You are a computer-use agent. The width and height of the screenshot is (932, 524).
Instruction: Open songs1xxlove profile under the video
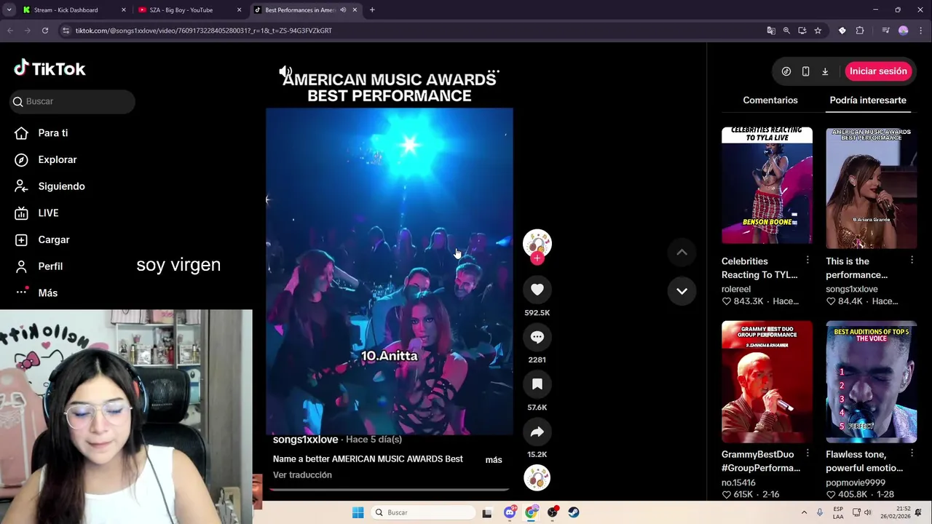305,440
